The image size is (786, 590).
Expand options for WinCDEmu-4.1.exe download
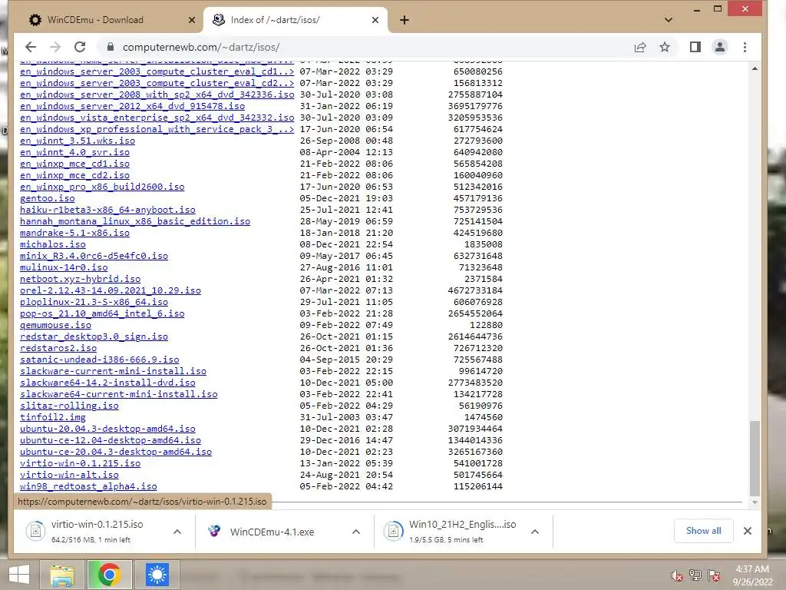[x=356, y=532]
